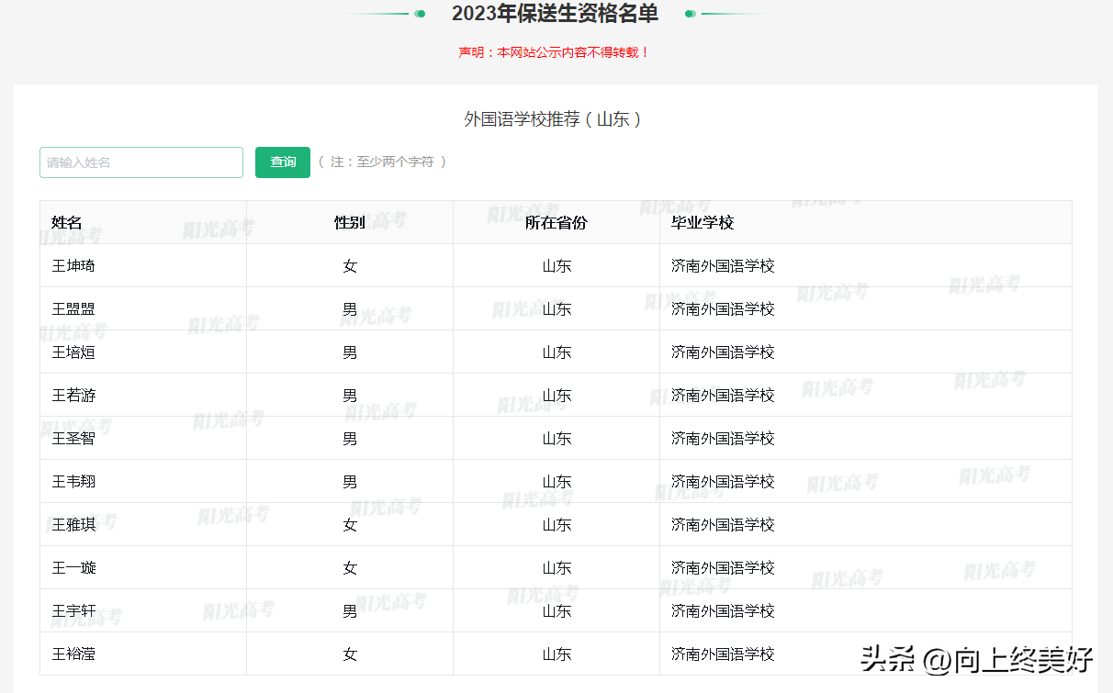Click 山东 in the 王若游 row
This screenshot has width=1113, height=693.
pos(556,396)
